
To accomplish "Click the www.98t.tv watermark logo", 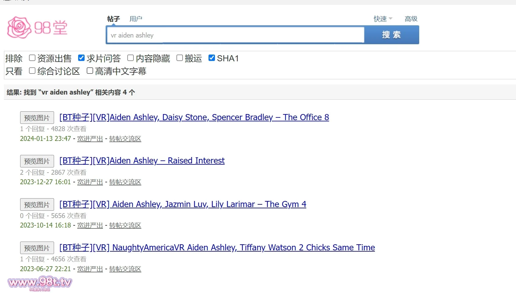I will tap(40, 283).
